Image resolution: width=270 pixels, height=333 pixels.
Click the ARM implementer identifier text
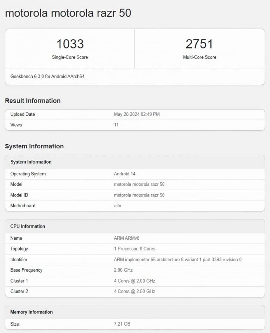[x=177, y=259]
